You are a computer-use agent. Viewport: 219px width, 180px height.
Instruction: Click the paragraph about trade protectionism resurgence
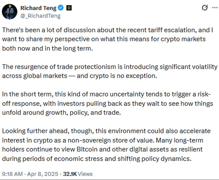tap(109, 71)
